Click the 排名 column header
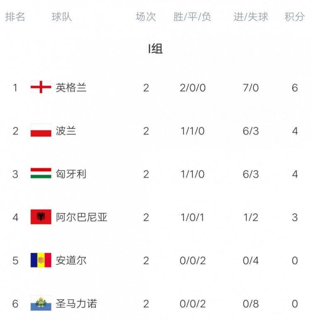 pos(15,17)
